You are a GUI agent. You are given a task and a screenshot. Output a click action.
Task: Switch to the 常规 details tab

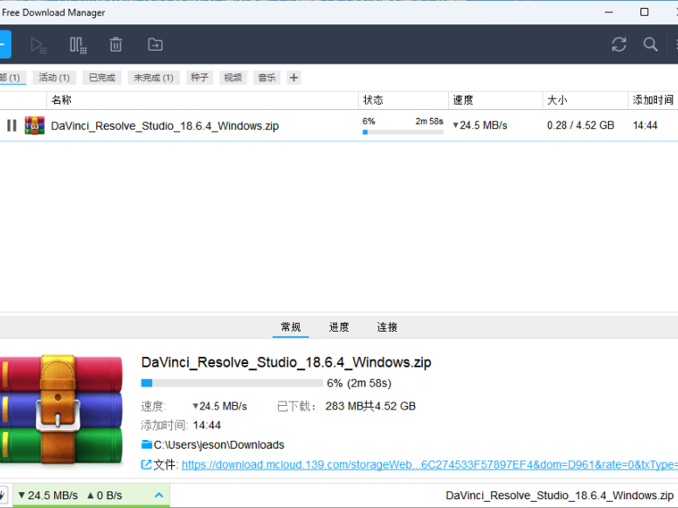[291, 327]
